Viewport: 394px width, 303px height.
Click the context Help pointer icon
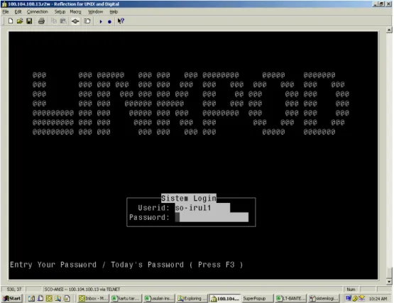121,21
